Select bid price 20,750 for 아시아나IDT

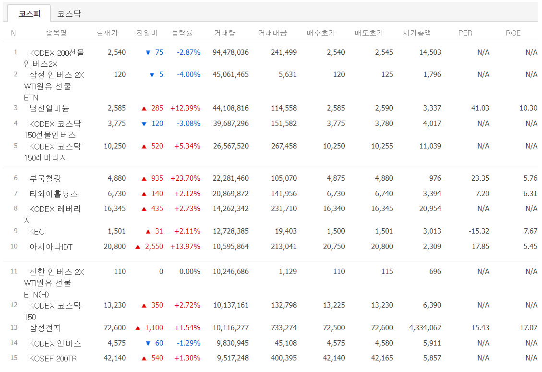[334, 247]
